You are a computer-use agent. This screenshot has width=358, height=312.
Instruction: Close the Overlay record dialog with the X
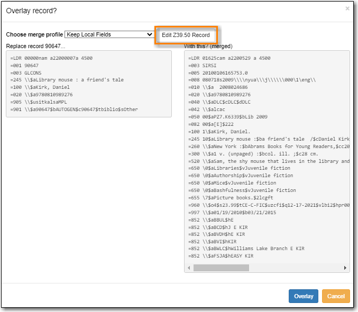pos(347,8)
